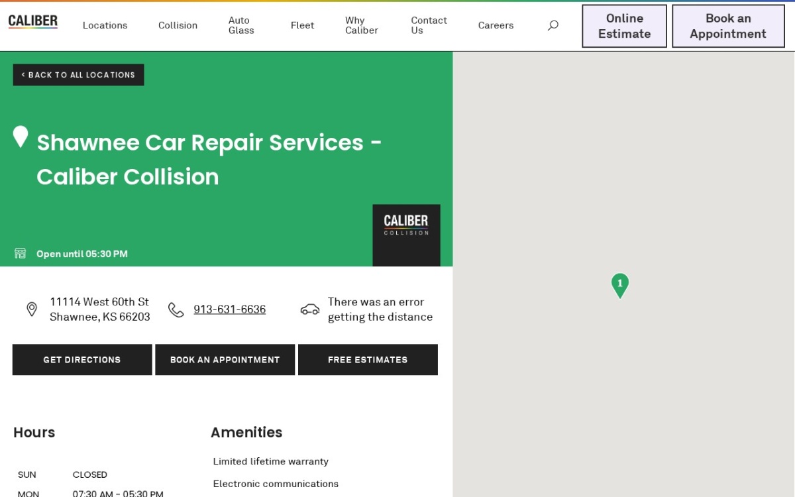This screenshot has height=497, width=795.
Task: Go back to all locations
Action: 78,75
